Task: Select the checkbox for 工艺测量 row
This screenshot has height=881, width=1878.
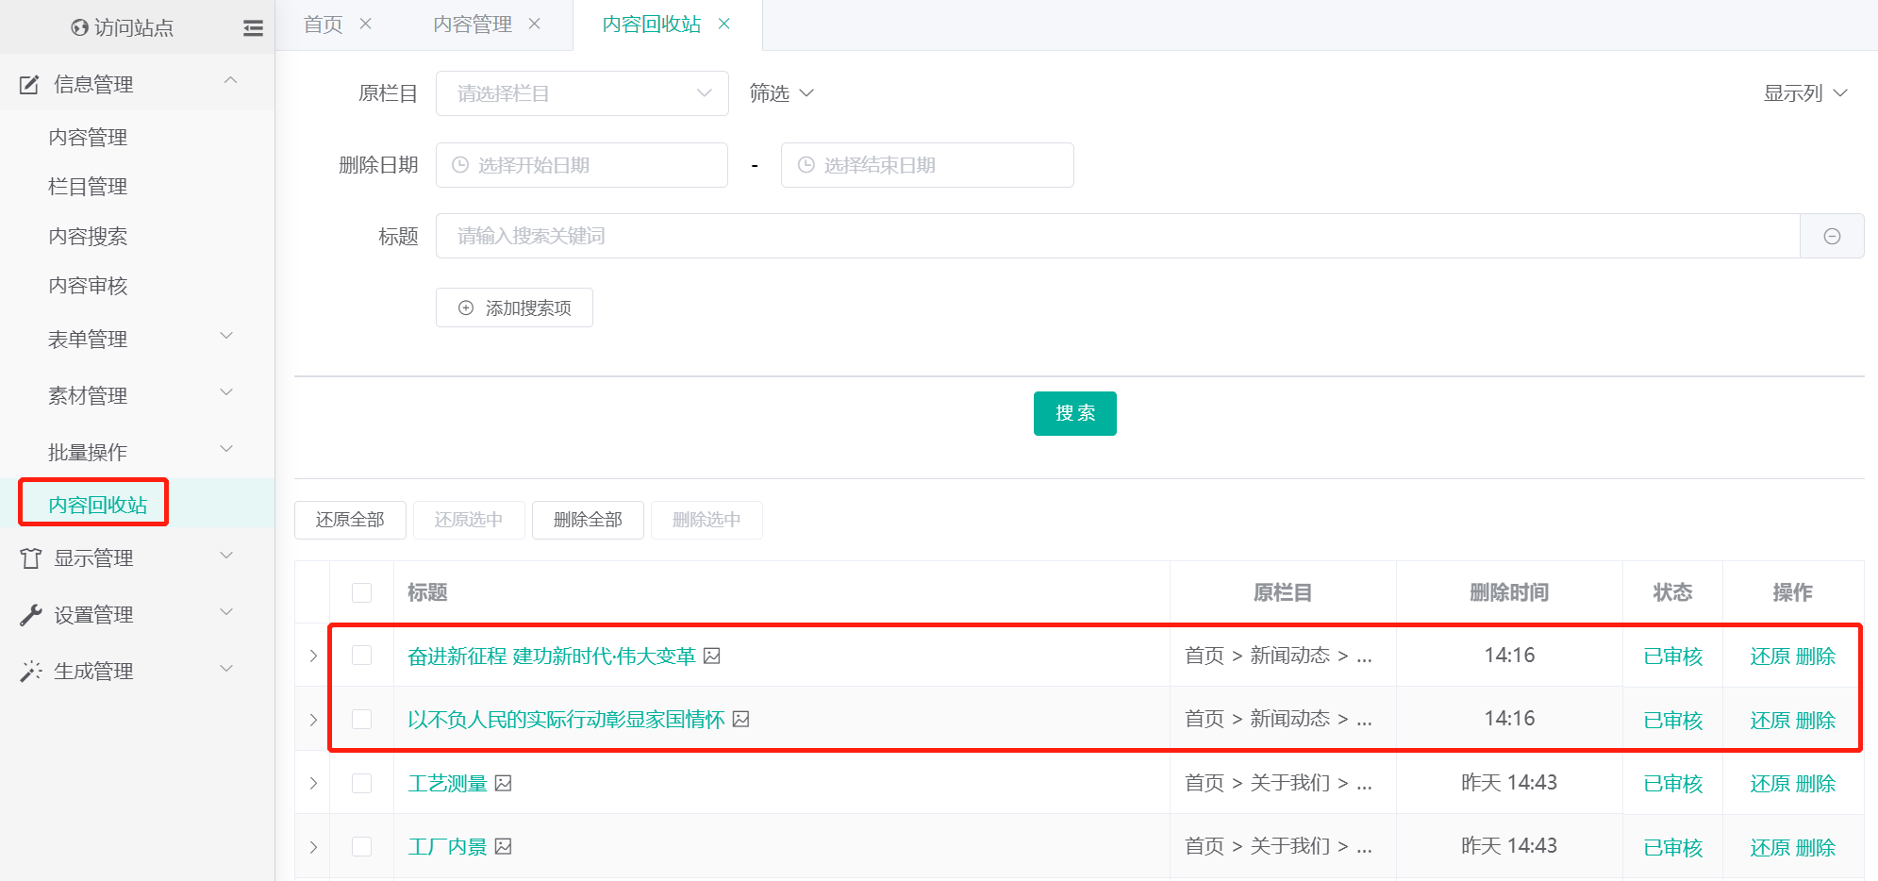Action: (x=361, y=783)
